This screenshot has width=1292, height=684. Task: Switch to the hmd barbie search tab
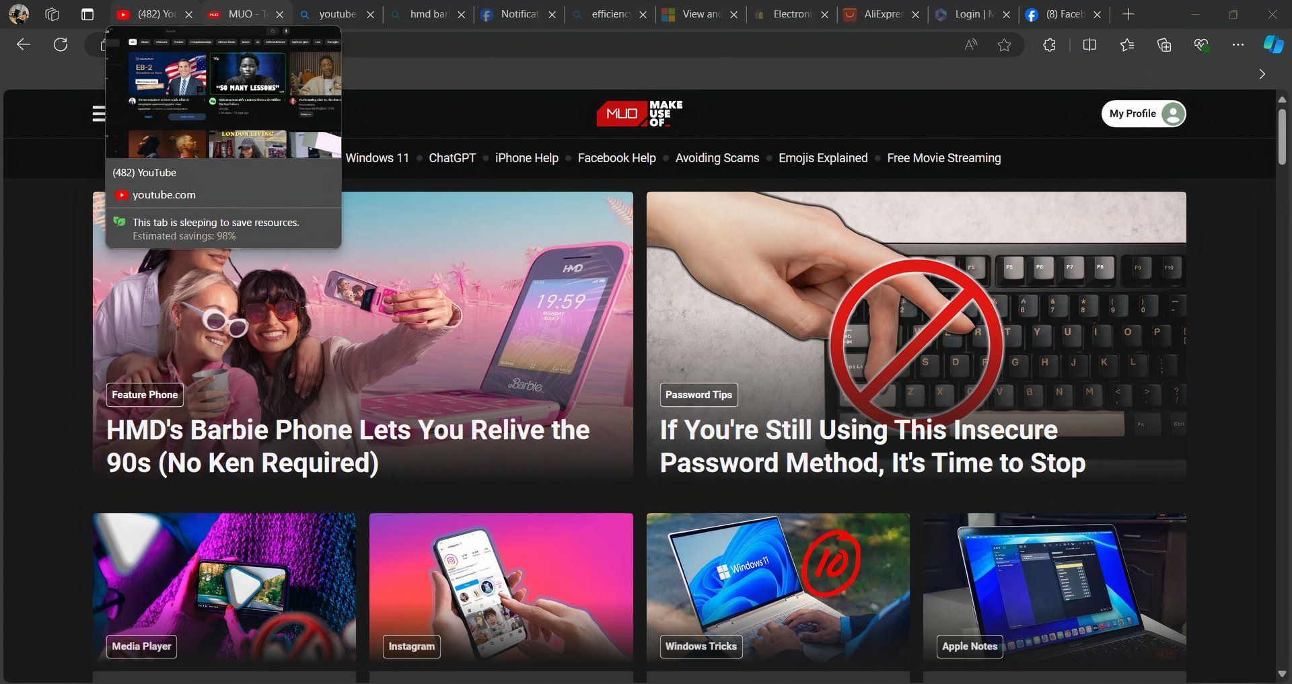pyautogui.click(x=428, y=14)
